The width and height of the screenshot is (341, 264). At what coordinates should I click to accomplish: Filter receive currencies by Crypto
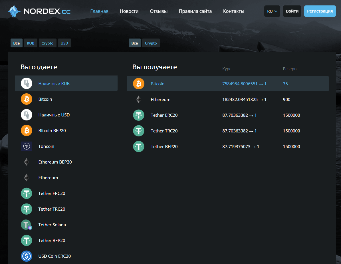click(x=151, y=43)
